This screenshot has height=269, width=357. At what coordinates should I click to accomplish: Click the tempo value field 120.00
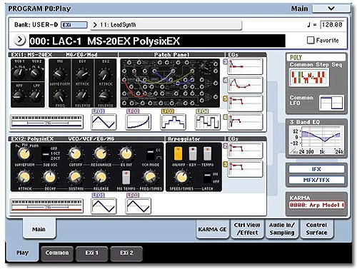click(332, 25)
